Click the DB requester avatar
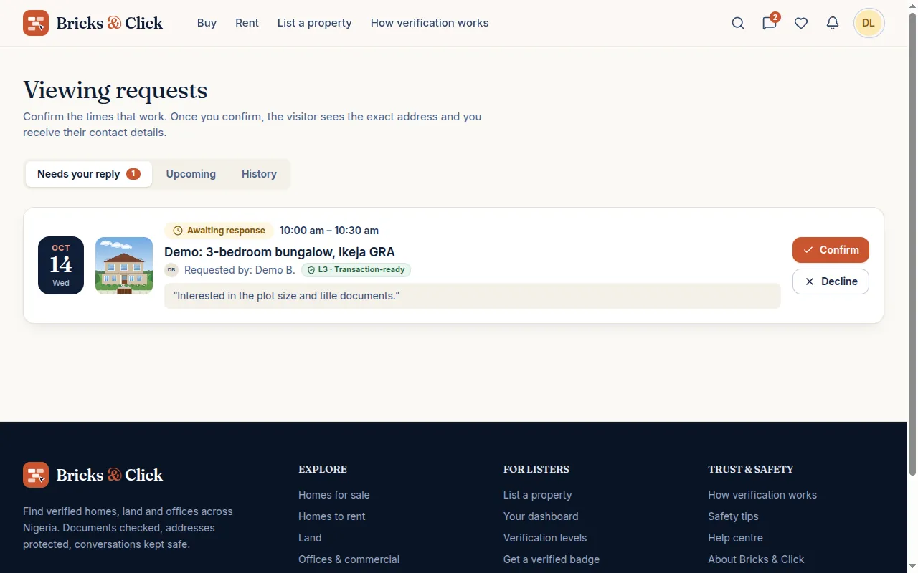918x573 pixels. 171,270
